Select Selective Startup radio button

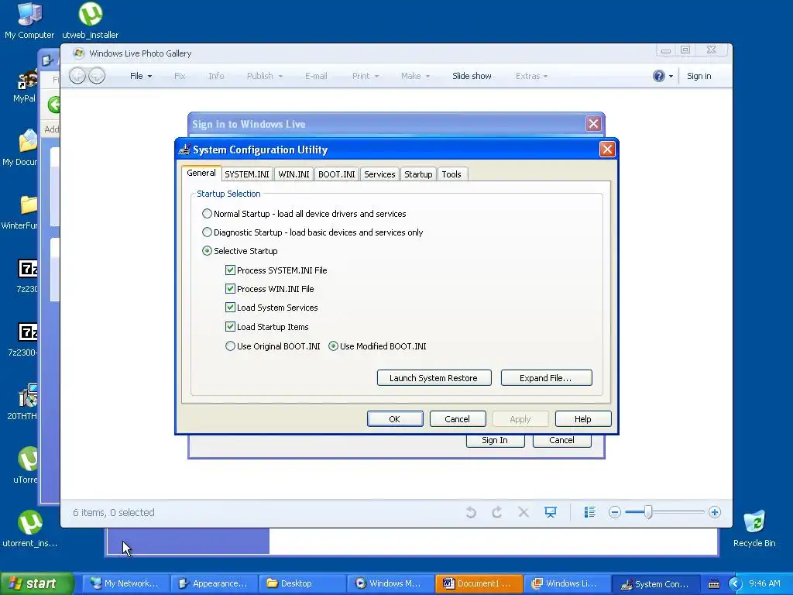click(x=207, y=251)
